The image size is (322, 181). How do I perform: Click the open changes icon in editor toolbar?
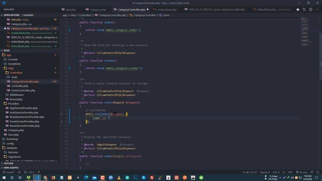point(304,10)
